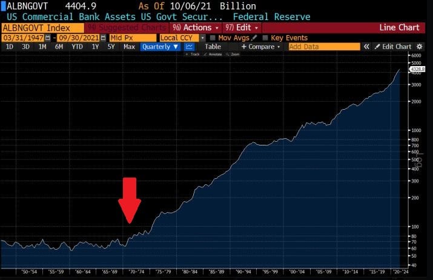
Task: Click the Local CCY field
Action: click(x=179, y=38)
